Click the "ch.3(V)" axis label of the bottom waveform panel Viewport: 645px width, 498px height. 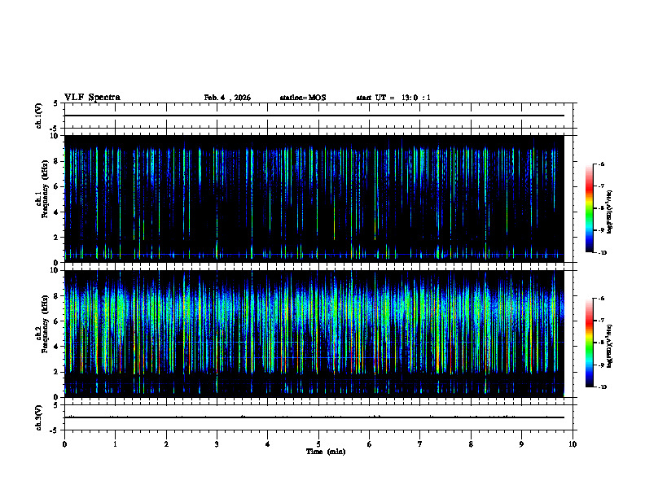[x=39, y=417]
